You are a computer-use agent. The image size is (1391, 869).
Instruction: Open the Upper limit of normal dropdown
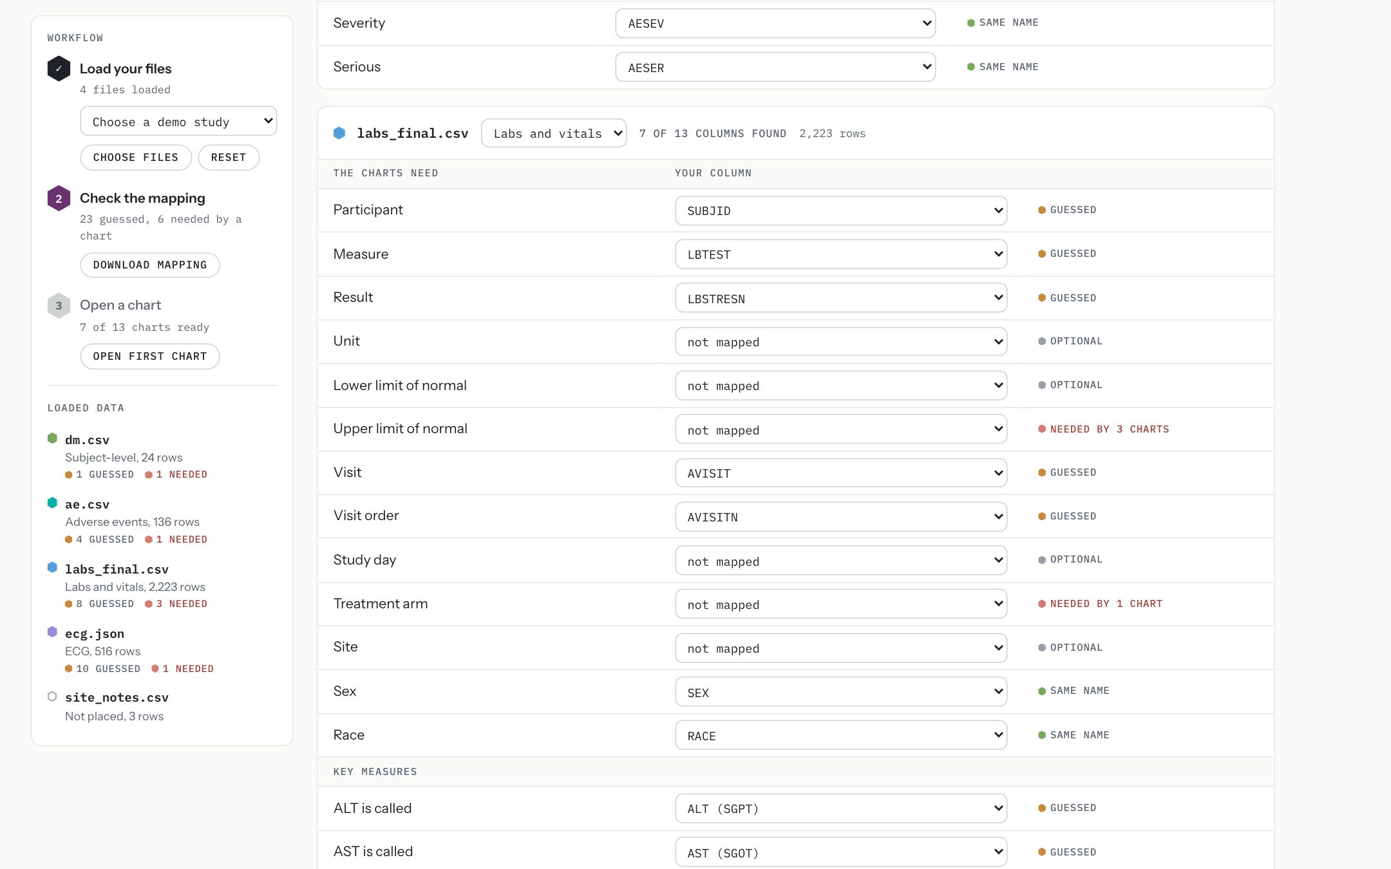click(x=841, y=429)
